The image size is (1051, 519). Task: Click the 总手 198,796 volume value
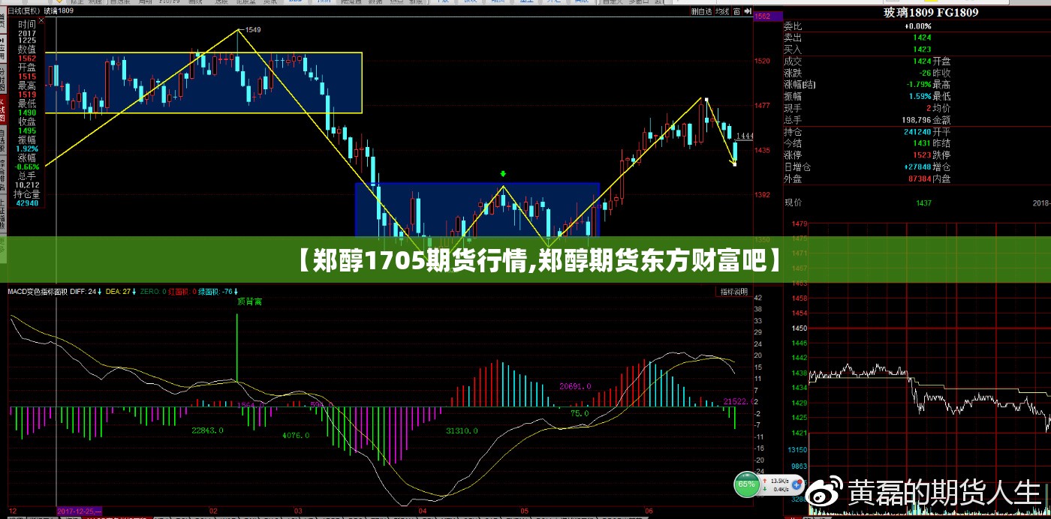[x=917, y=120]
